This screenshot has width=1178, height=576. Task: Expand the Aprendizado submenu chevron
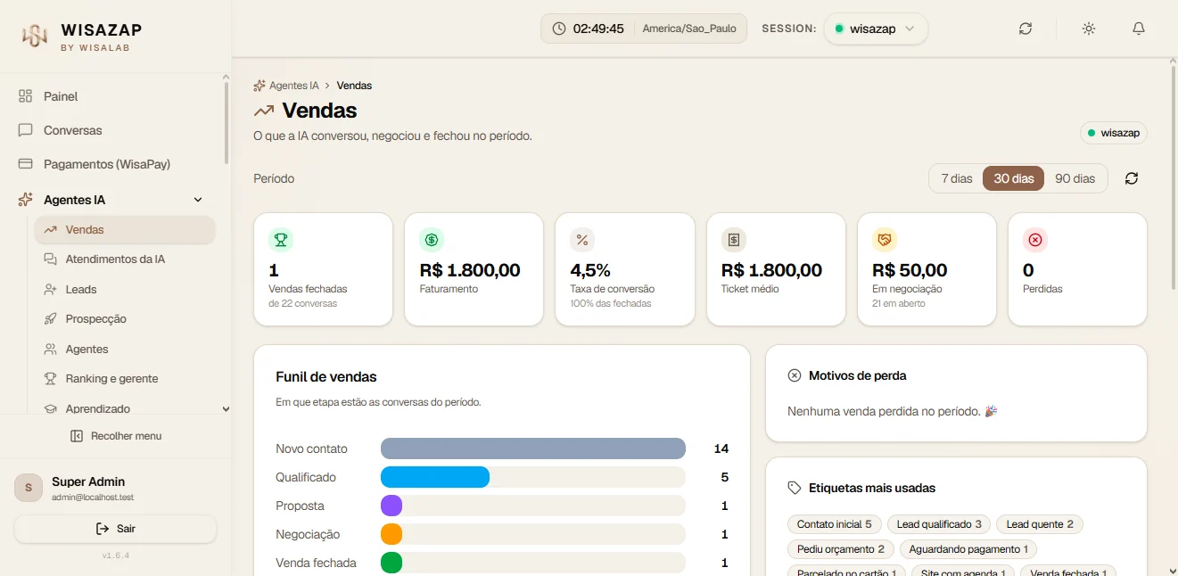pyautogui.click(x=226, y=409)
